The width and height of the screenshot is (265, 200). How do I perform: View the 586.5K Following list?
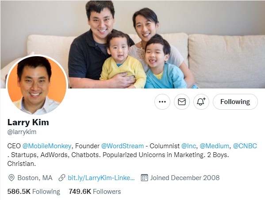point(34,192)
